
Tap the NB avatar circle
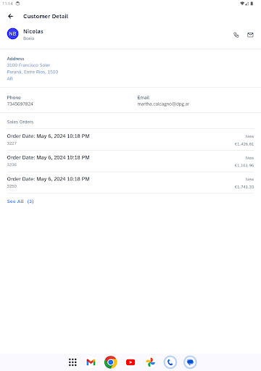[12, 34]
